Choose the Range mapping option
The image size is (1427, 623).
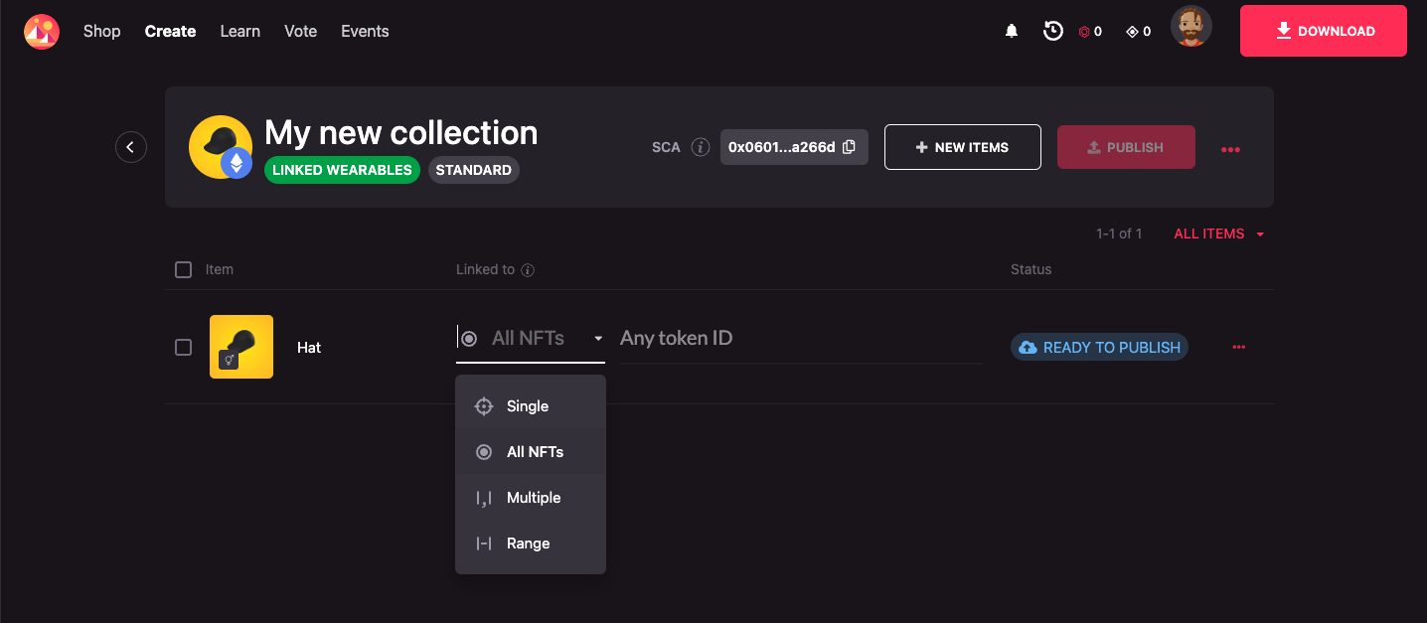click(529, 544)
